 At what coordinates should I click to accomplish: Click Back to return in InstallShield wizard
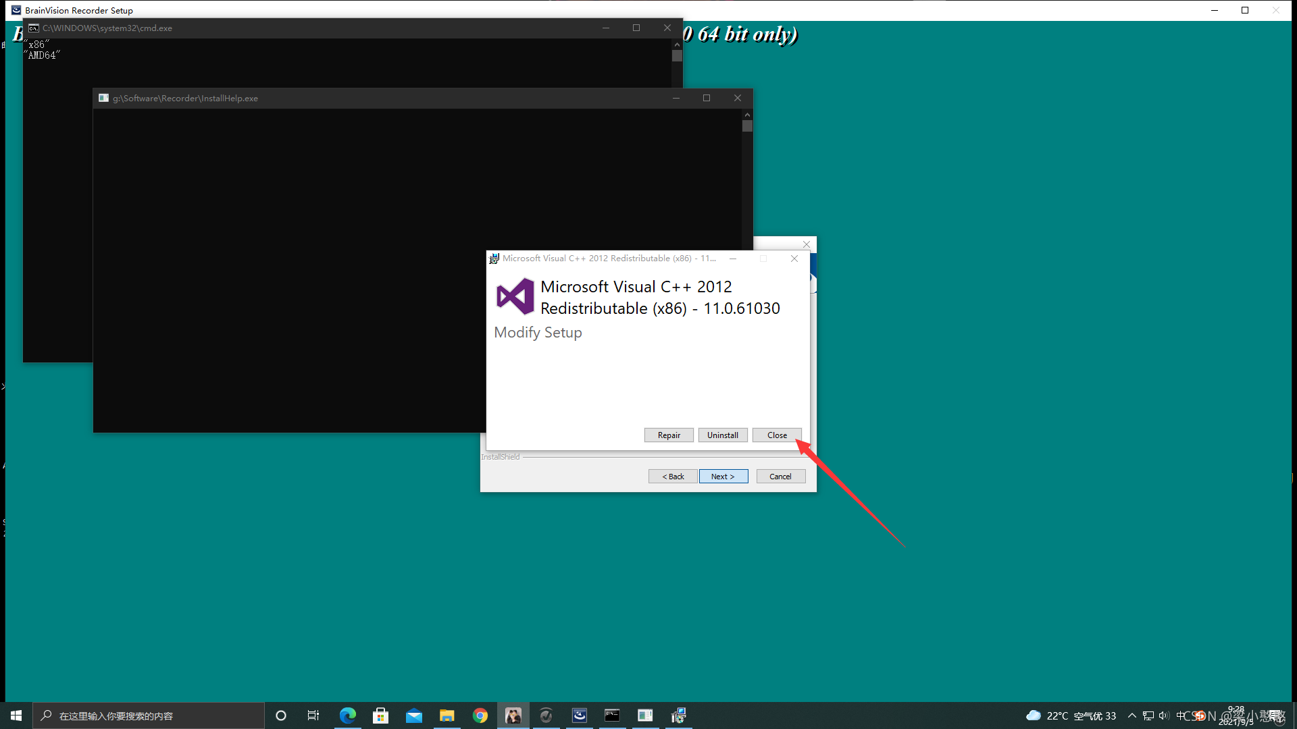673,476
